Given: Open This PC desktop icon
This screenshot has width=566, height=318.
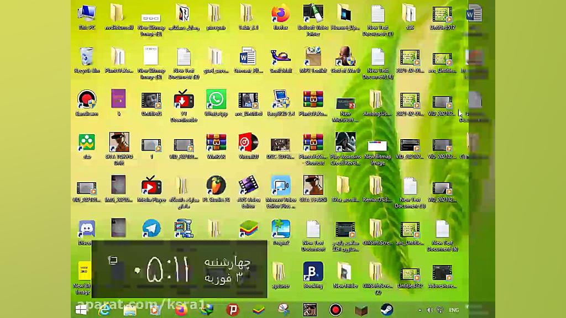Looking at the screenshot, I should click(x=87, y=17).
